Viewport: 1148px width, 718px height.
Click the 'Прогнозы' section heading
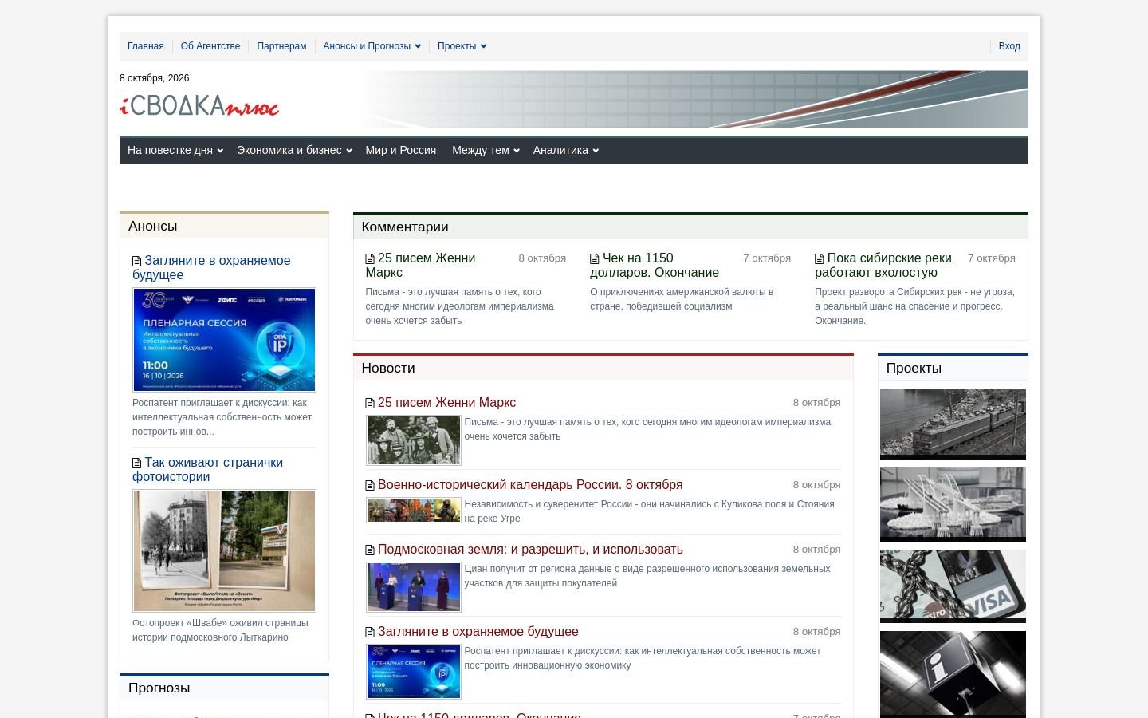[x=159, y=688]
